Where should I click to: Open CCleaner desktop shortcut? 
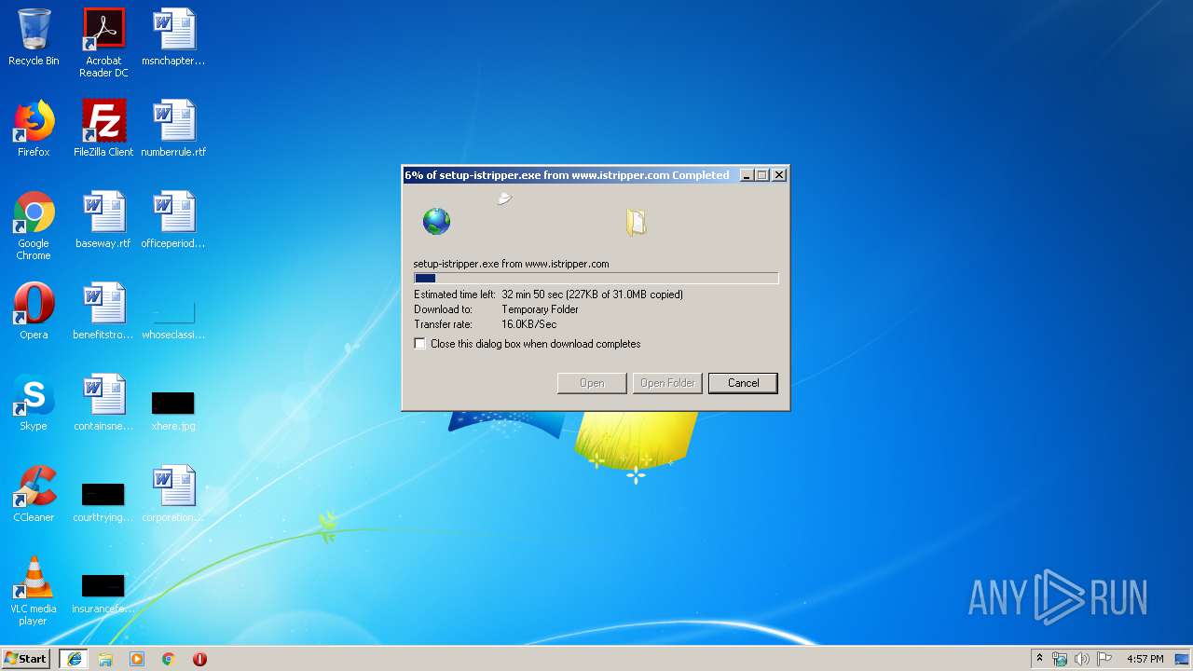pyautogui.click(x=34, y=494)
